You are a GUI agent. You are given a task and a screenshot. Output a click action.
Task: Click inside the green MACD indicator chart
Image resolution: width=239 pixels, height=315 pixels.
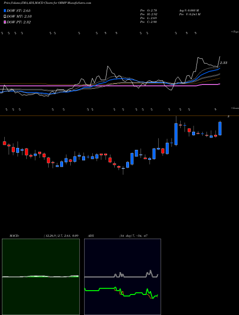(x=41, y=277)
